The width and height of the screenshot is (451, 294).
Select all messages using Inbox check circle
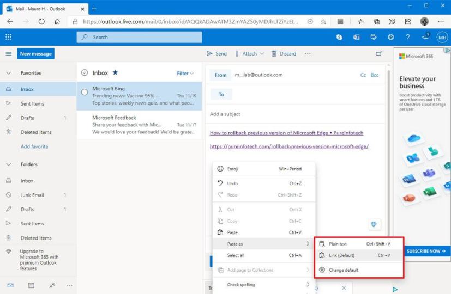click(85, 73)
